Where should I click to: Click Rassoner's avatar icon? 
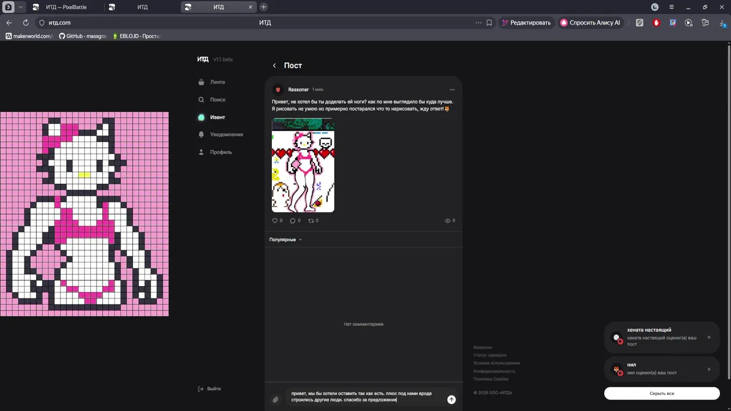click(x=278, y=90)
